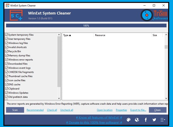Maximize the WinExt System Cleaner window

(x=154, y=6)
